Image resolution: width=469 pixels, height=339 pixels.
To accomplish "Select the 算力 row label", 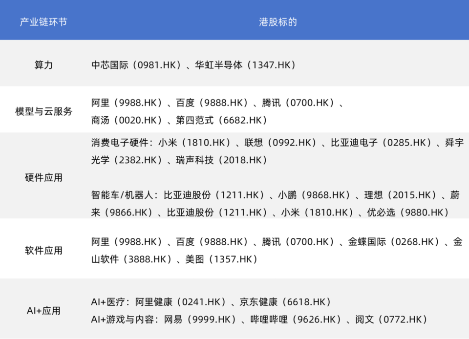I will click(43, 65).
